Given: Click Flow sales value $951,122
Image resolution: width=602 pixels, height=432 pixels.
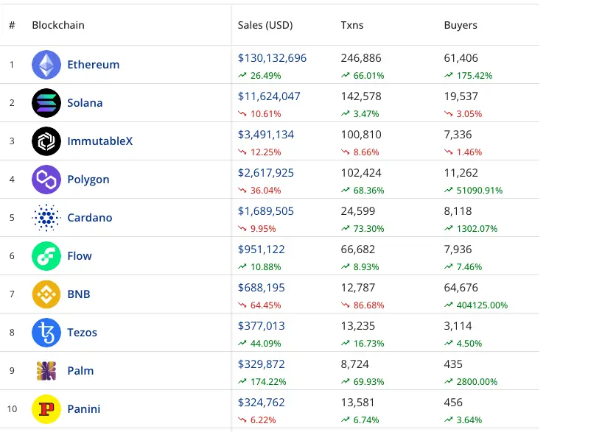Looking at the screenshot, I should 262,249.
